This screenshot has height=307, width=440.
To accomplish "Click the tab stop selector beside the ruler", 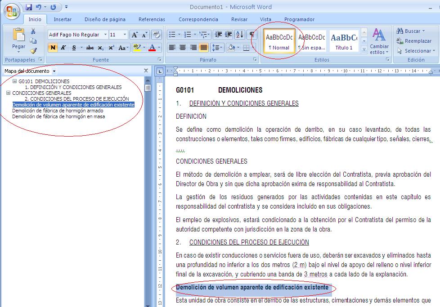I will pos(160,71).
